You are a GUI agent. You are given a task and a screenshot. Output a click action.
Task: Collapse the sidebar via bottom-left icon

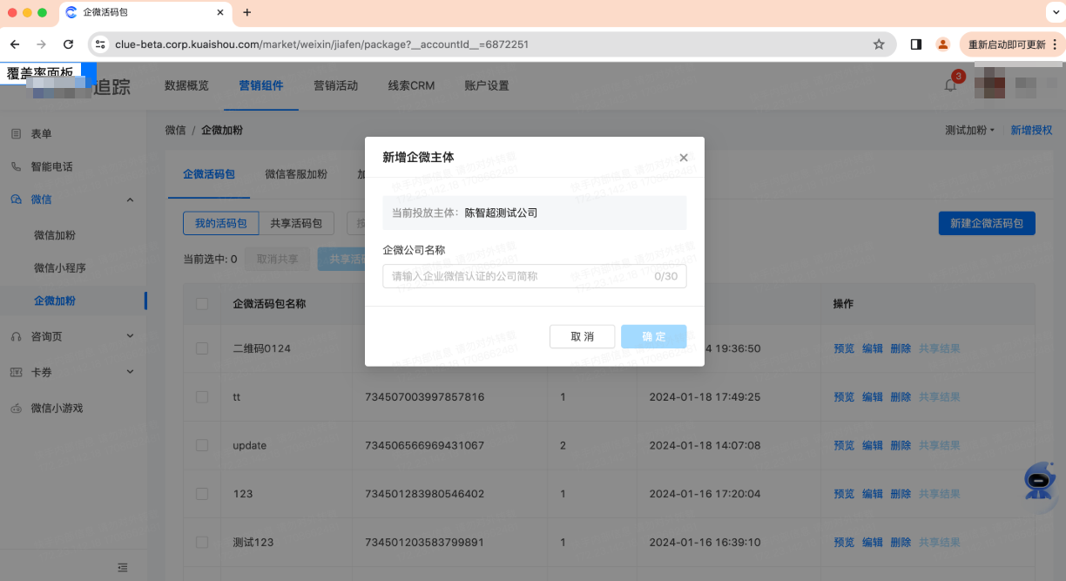(123, 566)
